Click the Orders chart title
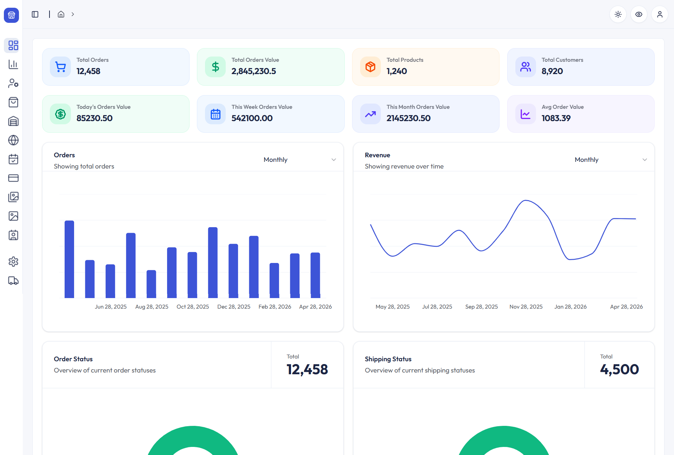 (x=64, y=155)
